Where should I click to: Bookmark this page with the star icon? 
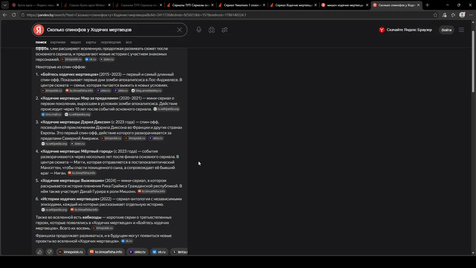point(435,15)
